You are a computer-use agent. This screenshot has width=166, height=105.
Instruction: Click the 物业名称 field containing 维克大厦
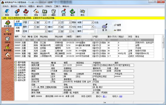(41, 65)
